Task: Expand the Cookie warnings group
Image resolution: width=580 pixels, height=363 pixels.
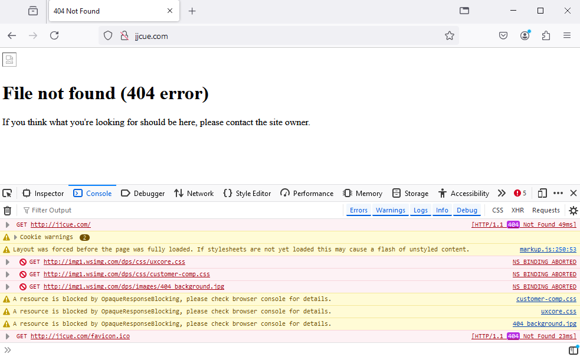Action: [x=16, y=237]
